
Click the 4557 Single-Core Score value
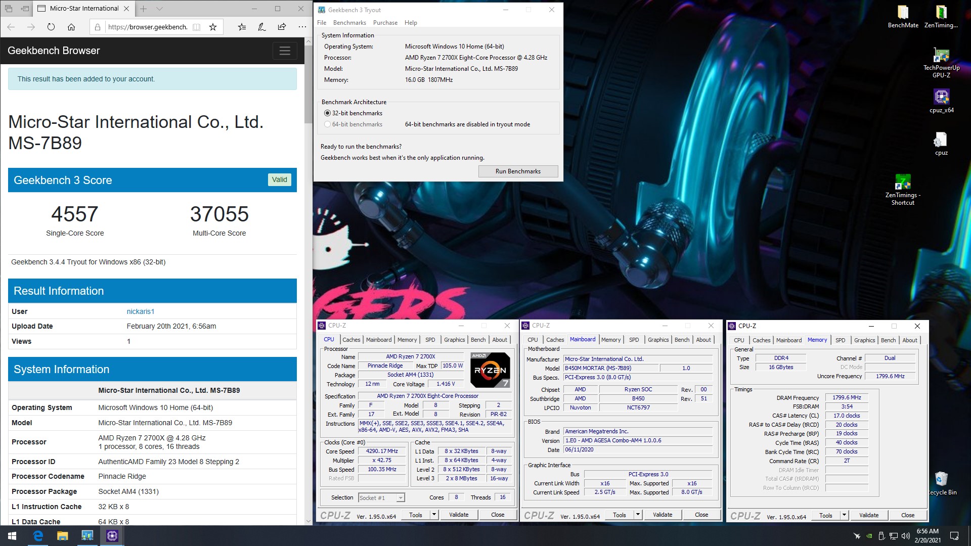pyautogui.click(x=75, y=214)
